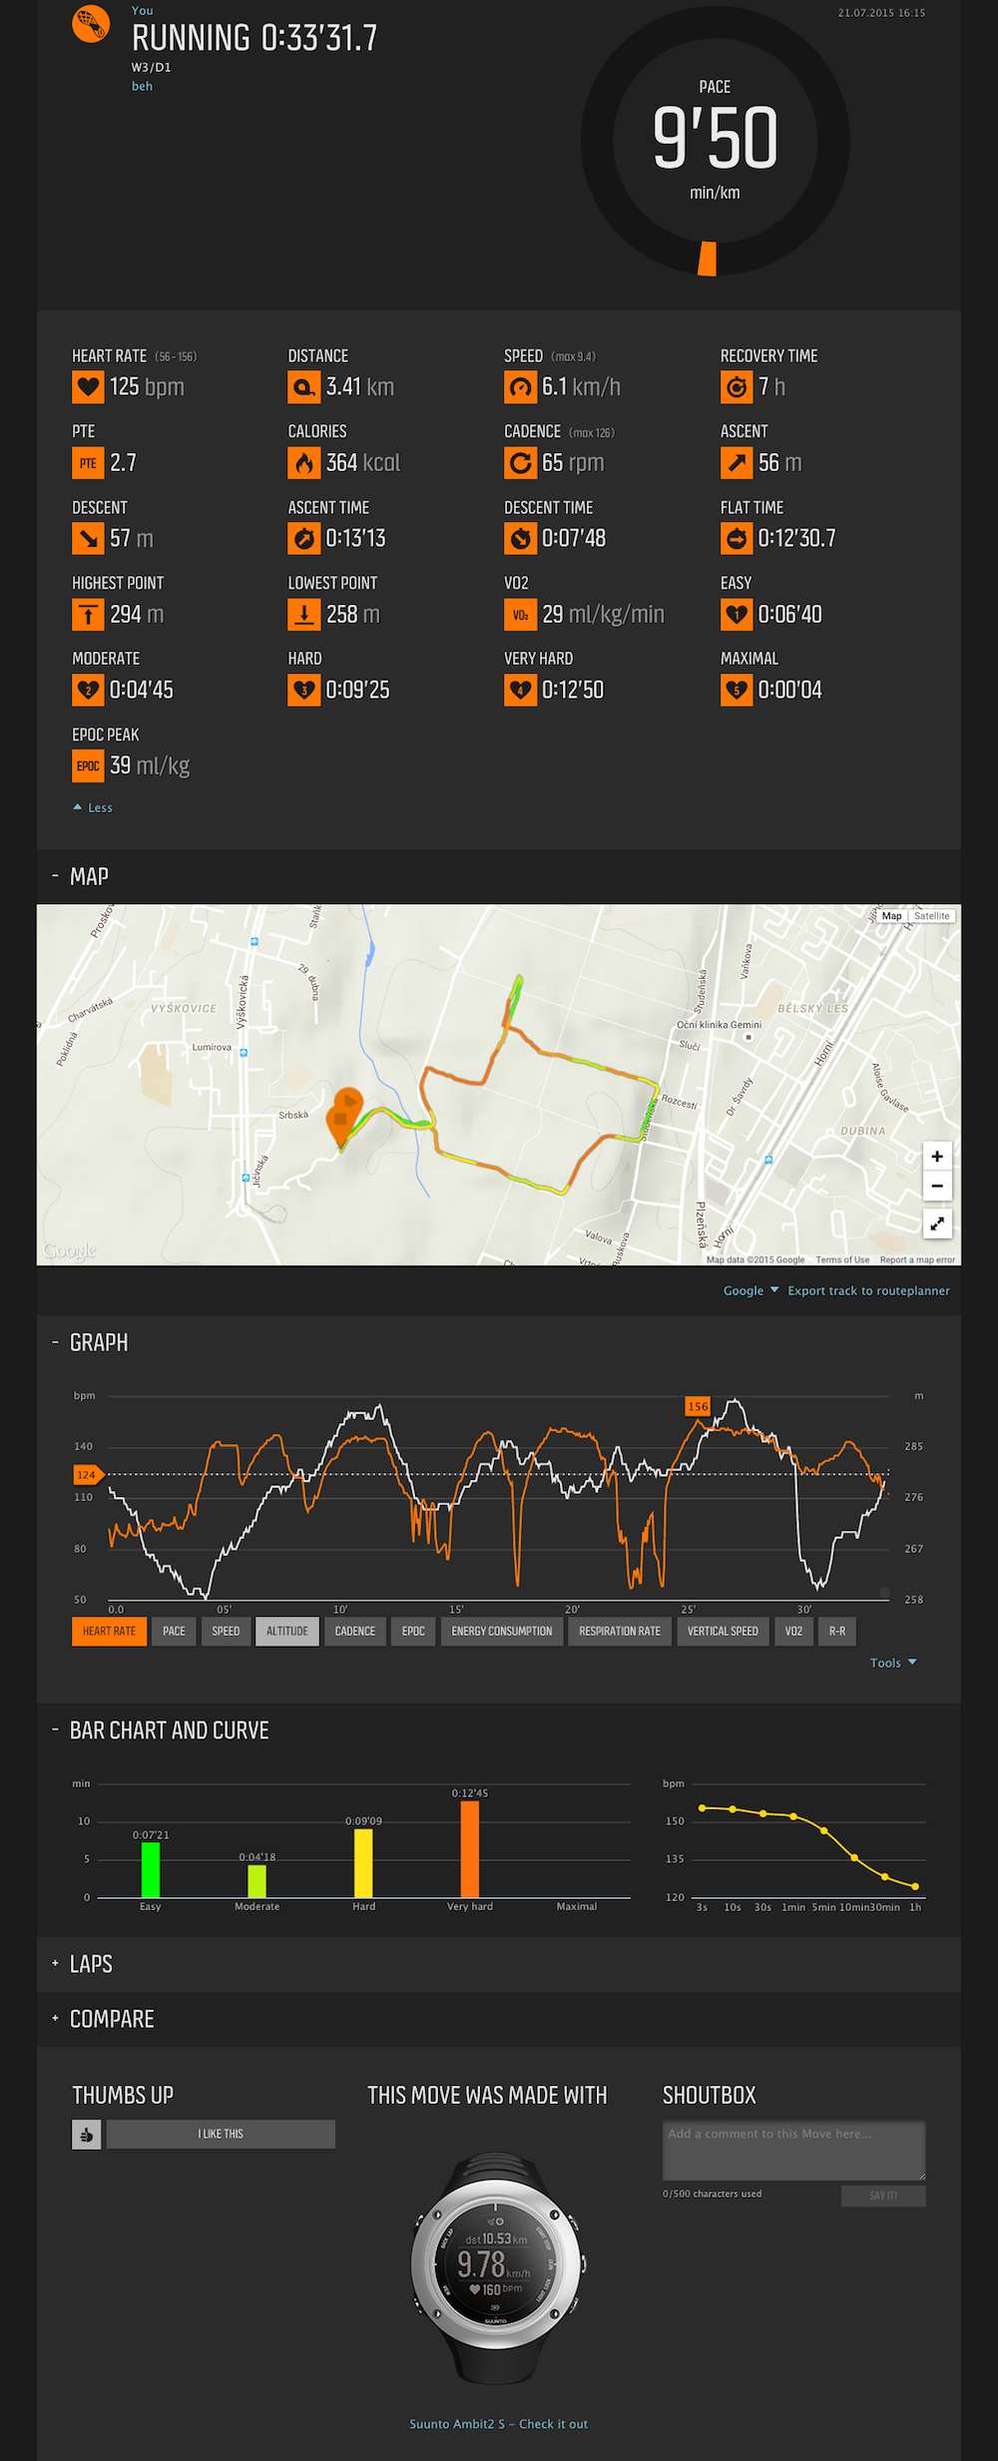Enable the Cadence graph series
Image resolution: width=998 pixels, height=2461 pixels.
click(355, 1632)
